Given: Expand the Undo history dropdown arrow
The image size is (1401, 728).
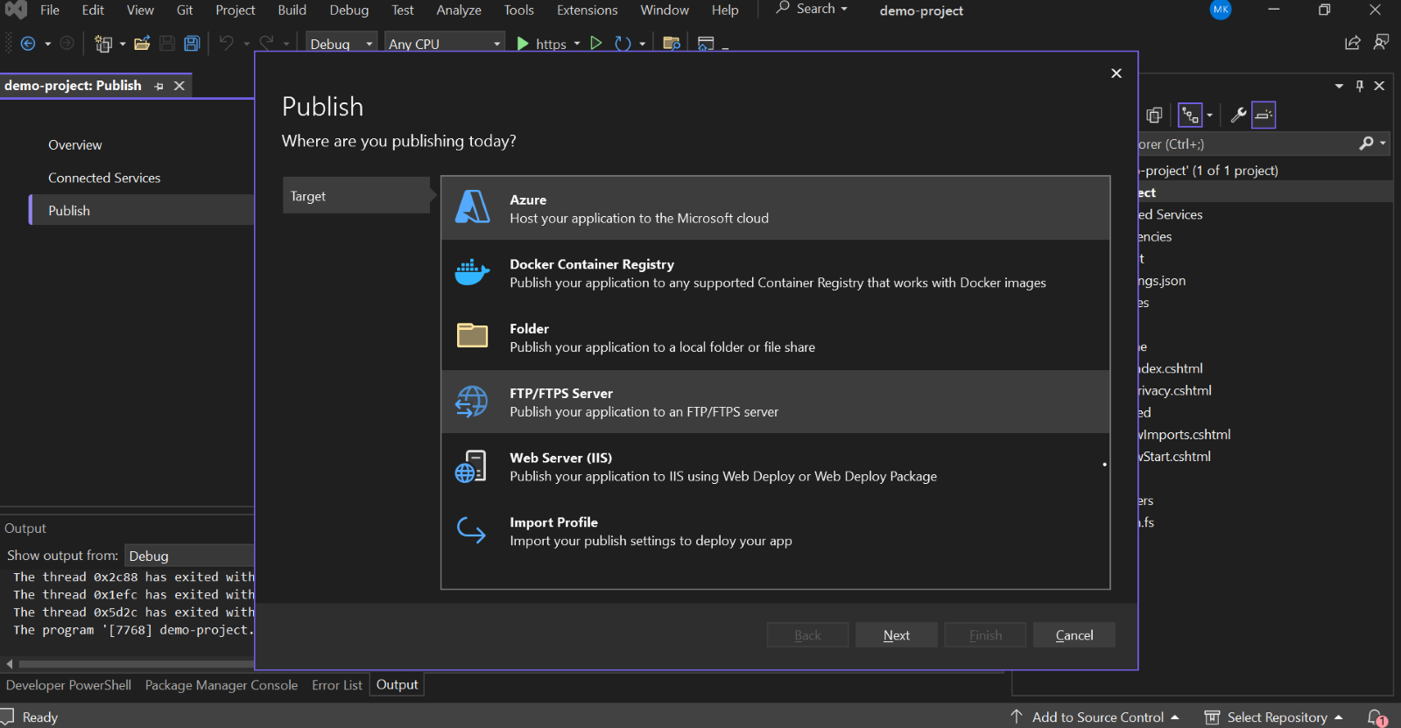Looking at the screenshot, I should coord(247,43).
